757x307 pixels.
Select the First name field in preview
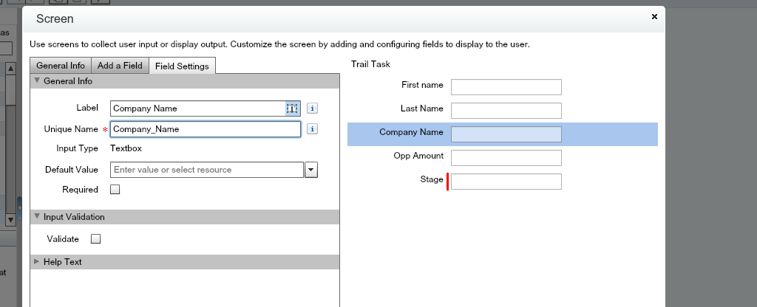pyautogui.click(x=506, y=87)
